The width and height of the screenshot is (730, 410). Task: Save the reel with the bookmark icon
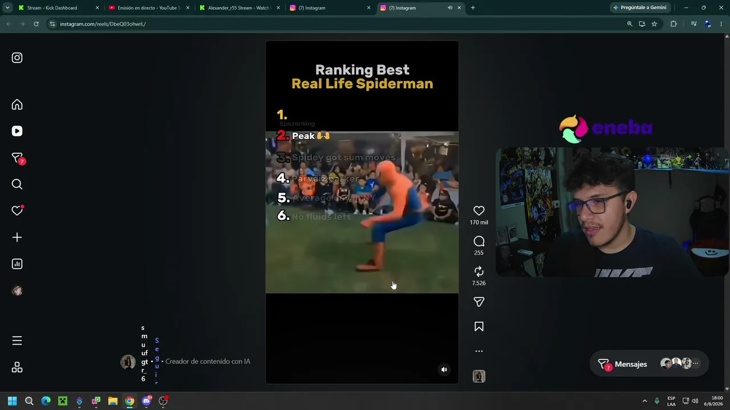pos(479,327)
